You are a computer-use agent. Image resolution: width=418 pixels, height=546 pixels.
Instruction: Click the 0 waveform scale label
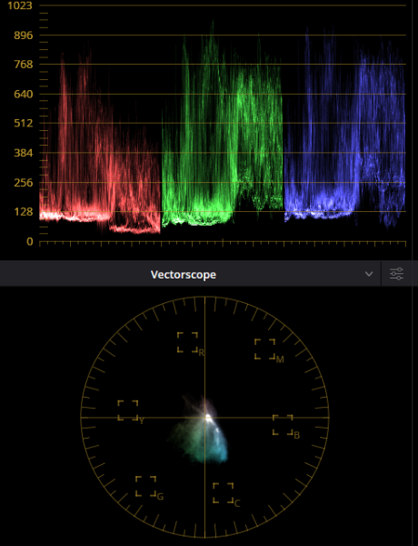(30, 241)
